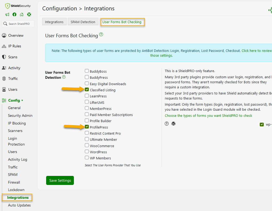Open the lifebuoy support icon
This screenshot has height=211, width=272.
pos(29,14)
